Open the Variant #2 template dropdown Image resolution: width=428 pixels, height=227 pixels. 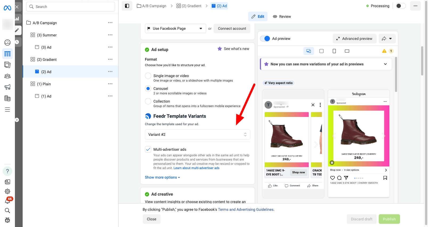197,134
